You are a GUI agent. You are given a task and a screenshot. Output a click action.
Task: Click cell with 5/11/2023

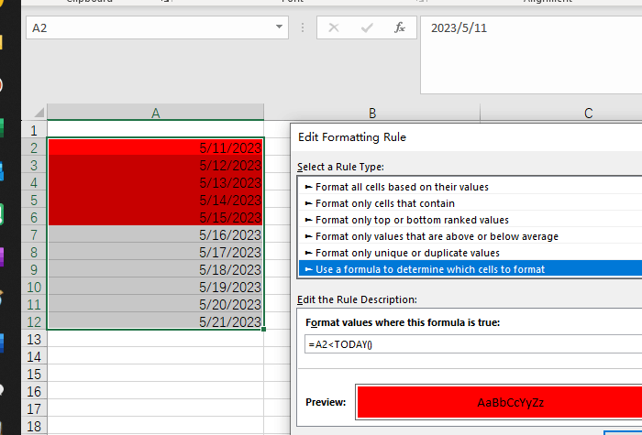pyautogui.click(x=156, y=147)
